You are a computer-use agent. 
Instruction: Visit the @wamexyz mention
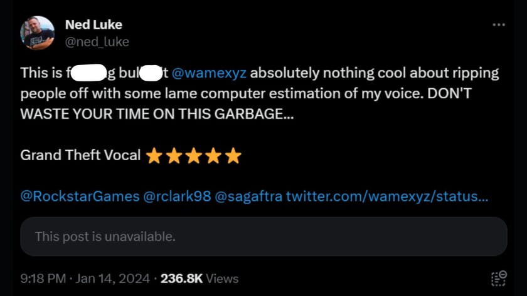coord(209,74)
